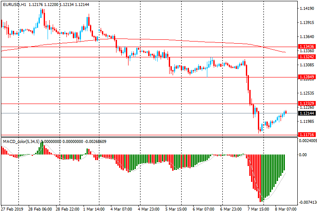
Task: Click the EURUSD,H1 chart title text
Action: coord(15,4)
